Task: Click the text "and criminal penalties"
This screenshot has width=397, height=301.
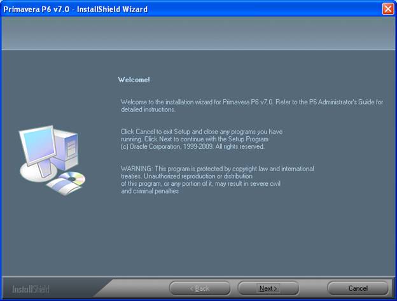Action: (150, 191)
